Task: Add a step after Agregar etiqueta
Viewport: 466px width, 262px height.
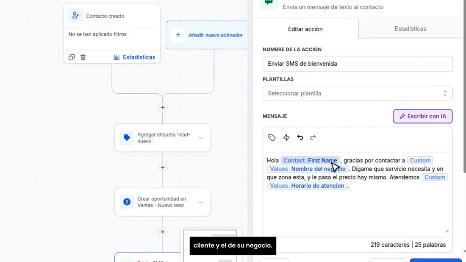Action: [163, 168]
